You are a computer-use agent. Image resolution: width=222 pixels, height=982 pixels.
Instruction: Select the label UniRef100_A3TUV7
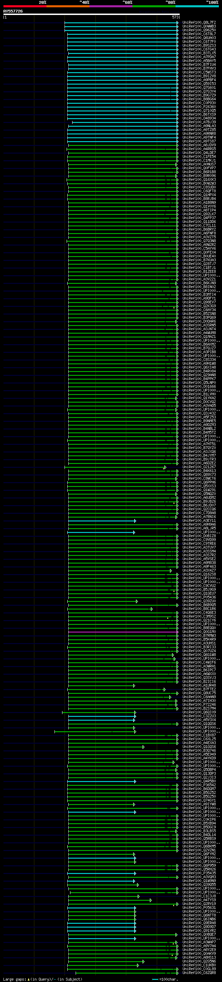(x=199, y=547)
